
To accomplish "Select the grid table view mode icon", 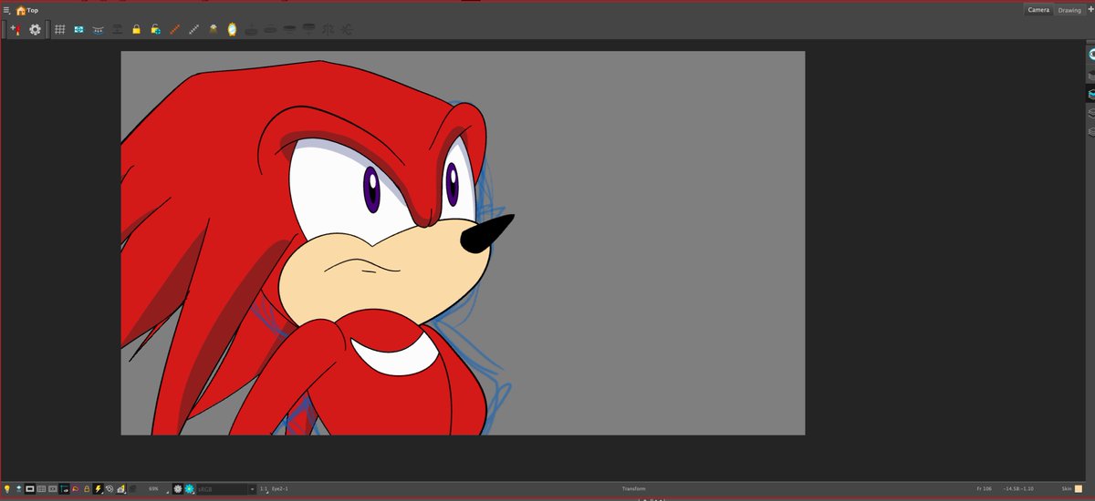I will coord(41,489).
